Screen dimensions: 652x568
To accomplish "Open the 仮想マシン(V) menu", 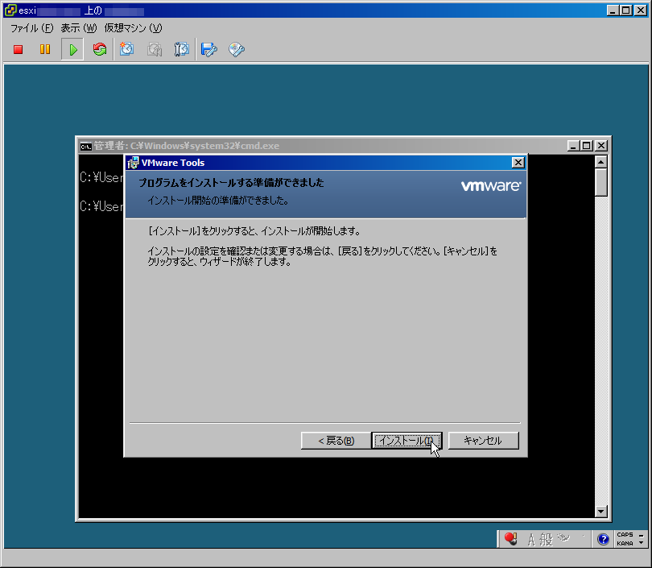I will point(133,28).
